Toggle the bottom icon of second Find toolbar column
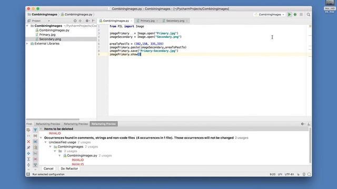The width and height of the screenshot is (337, 189). (x=35, y=165)
